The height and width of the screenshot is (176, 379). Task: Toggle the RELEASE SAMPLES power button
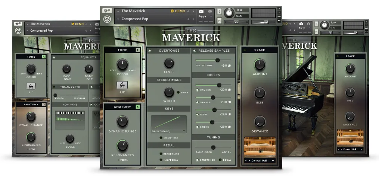(194, 51)
